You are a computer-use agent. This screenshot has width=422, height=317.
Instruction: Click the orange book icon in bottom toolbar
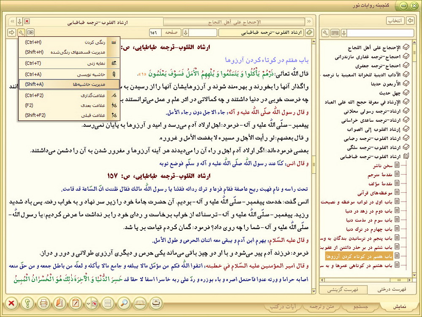click(59, 303)
